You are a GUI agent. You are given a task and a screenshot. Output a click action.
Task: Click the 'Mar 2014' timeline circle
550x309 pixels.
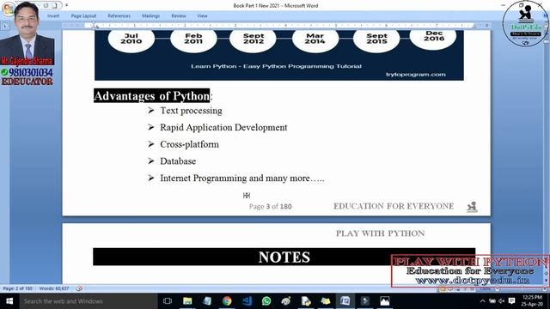(x=315, y=39)
